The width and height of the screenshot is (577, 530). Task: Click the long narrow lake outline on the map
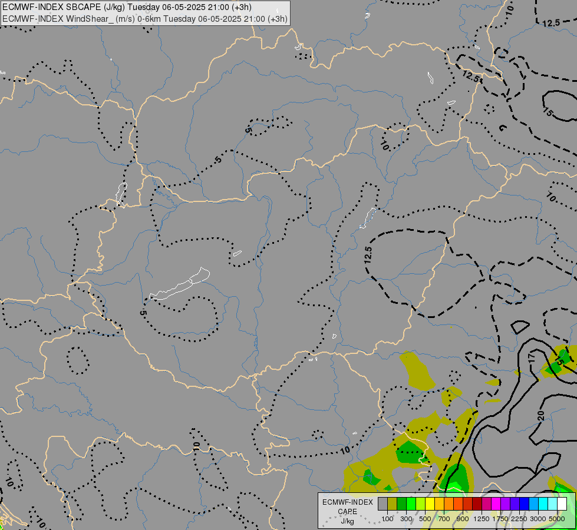(x=179, y=284)
